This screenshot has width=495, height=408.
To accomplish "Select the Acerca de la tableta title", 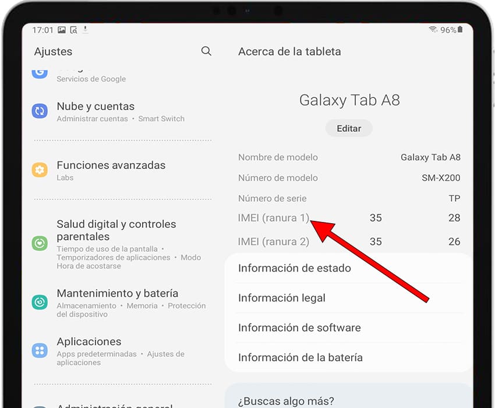I will pyautogui.click(x=289, y=51).
